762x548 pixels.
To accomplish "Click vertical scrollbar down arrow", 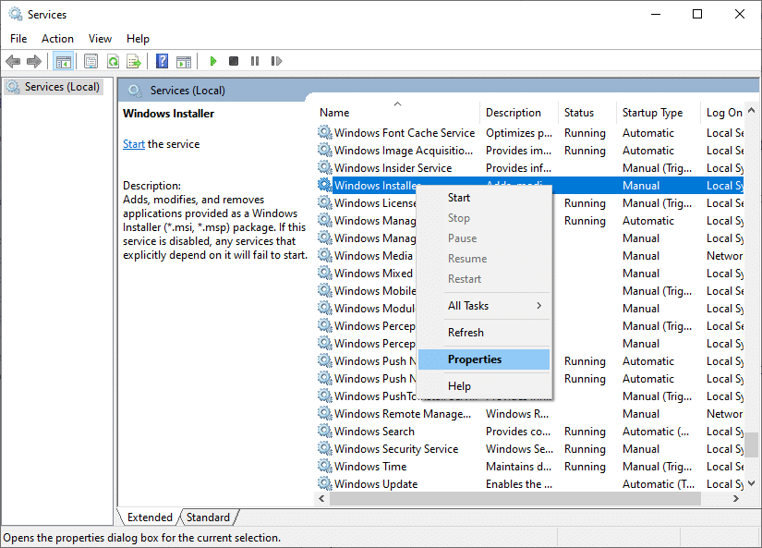I will tap(752, 483).
